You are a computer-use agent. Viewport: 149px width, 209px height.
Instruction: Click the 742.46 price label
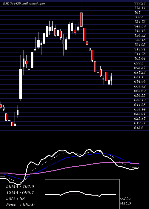(x=140, y=31)
